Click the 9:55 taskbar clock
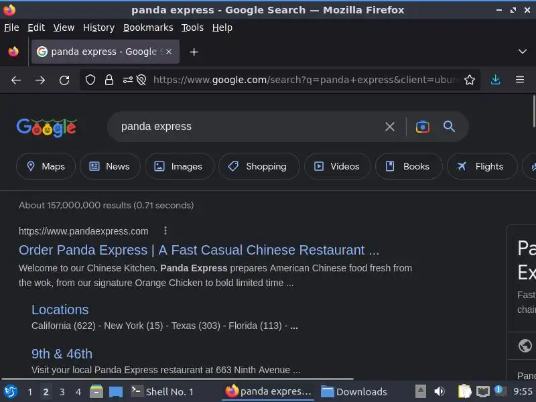The height and width of the screenshot is (402, 536). [523, 392]
